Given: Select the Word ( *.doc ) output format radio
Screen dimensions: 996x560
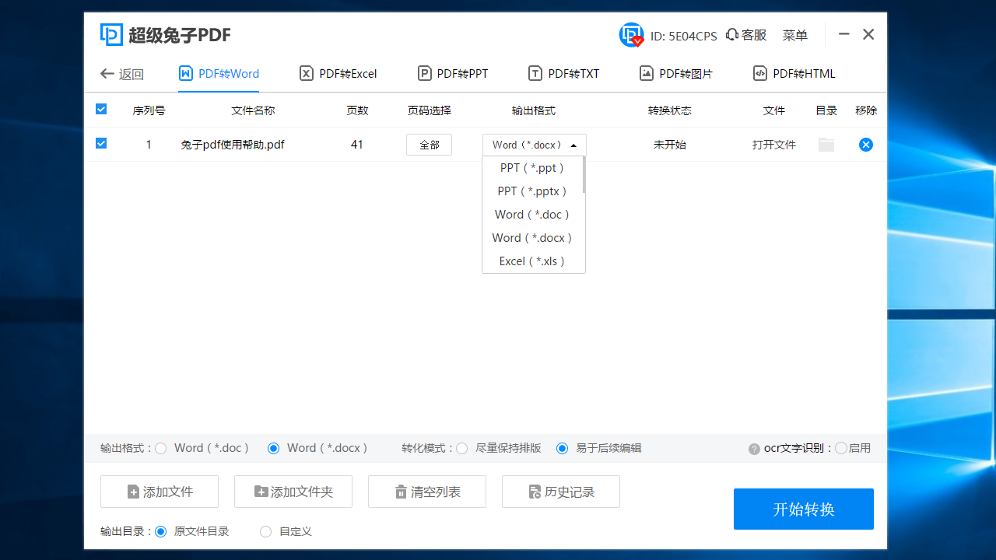Looking at the screenshot, I should (x=160, y=448).
